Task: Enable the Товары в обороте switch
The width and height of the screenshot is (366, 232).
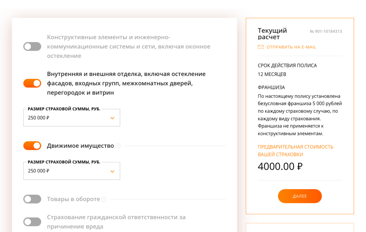Action: 32,199
